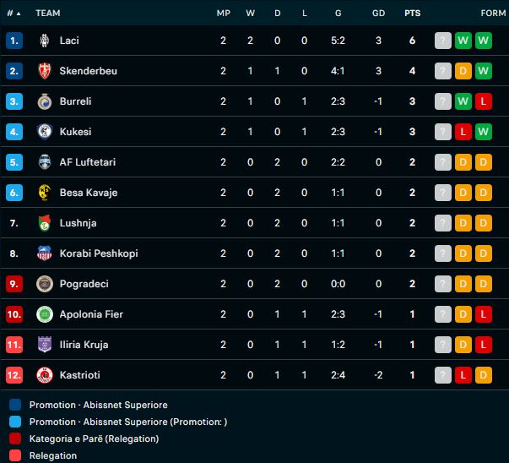The width and height of the screenshot is (509, 463).
Task: Click the Besa Kavaje club badge
Action: point(45,193)
